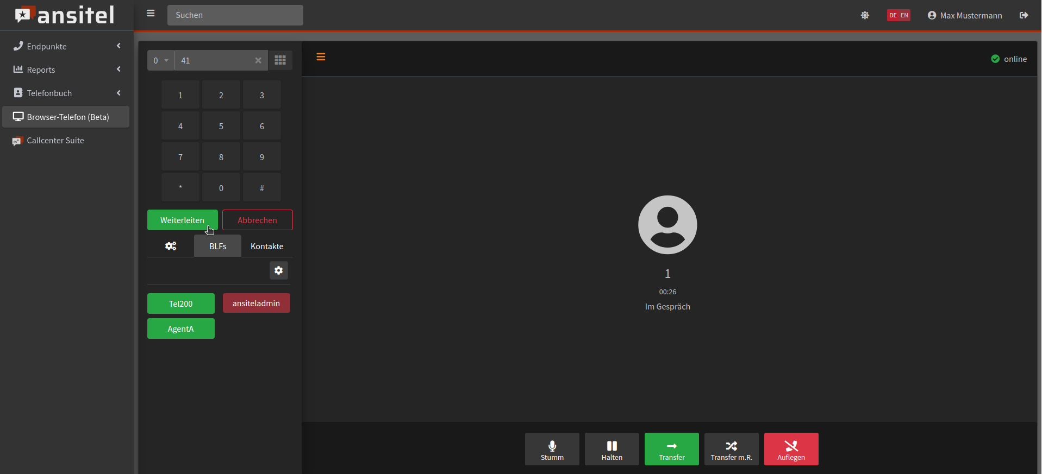The image size is (1042, 474).
Task: Open the double-gear settings tab
Action: tap(171, 246)
